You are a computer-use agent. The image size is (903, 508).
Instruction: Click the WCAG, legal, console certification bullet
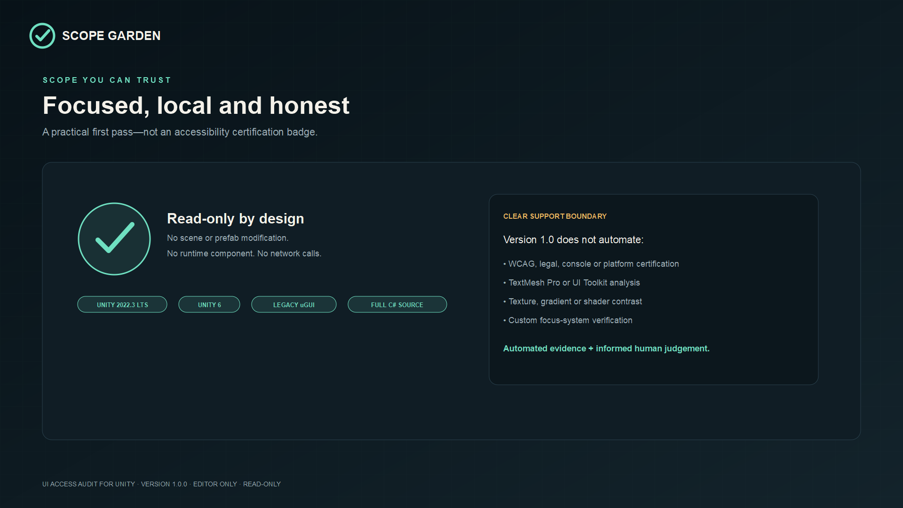pyautogui.click(x=591, y=264)
